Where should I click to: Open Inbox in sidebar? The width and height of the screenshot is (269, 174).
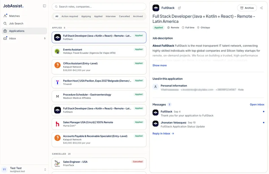(24, 38)
